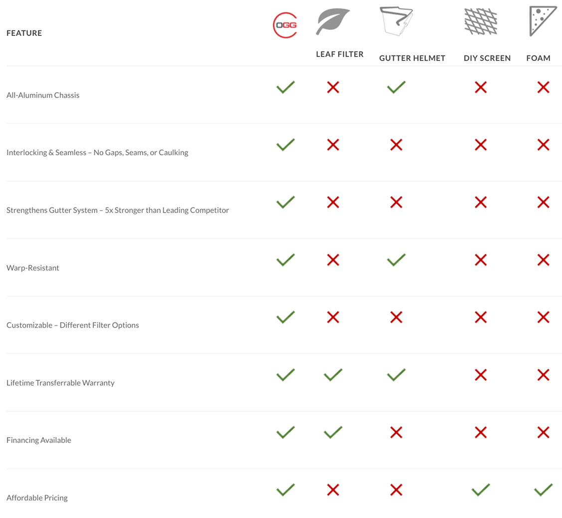Click Leaf Filter X for All-Aluminum Chassis
Image resolution: width=562 pixels, height=518 pixels.
click(333, 87)
